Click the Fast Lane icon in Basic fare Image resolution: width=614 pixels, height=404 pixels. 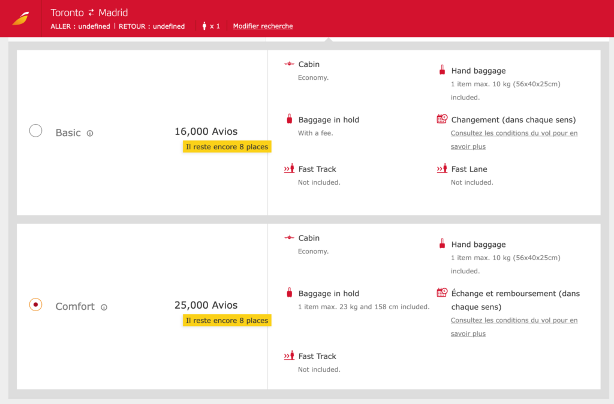point(442,169)
